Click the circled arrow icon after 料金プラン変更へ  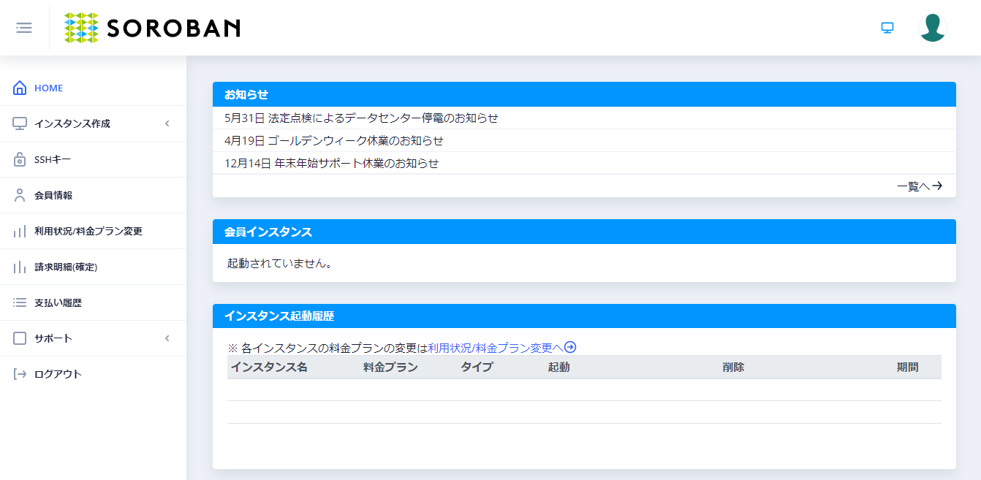pyautogui.click(x=571, y=347)
